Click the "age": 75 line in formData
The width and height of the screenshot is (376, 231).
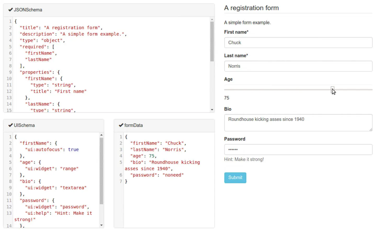click(144, 156)
